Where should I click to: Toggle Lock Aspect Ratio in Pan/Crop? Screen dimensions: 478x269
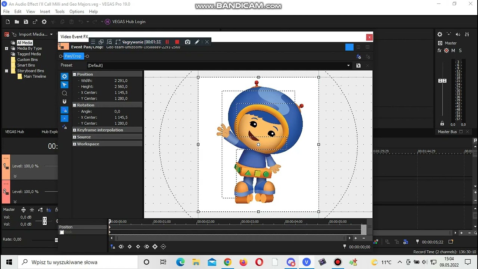pyautogui.click(x=65, y=110)
